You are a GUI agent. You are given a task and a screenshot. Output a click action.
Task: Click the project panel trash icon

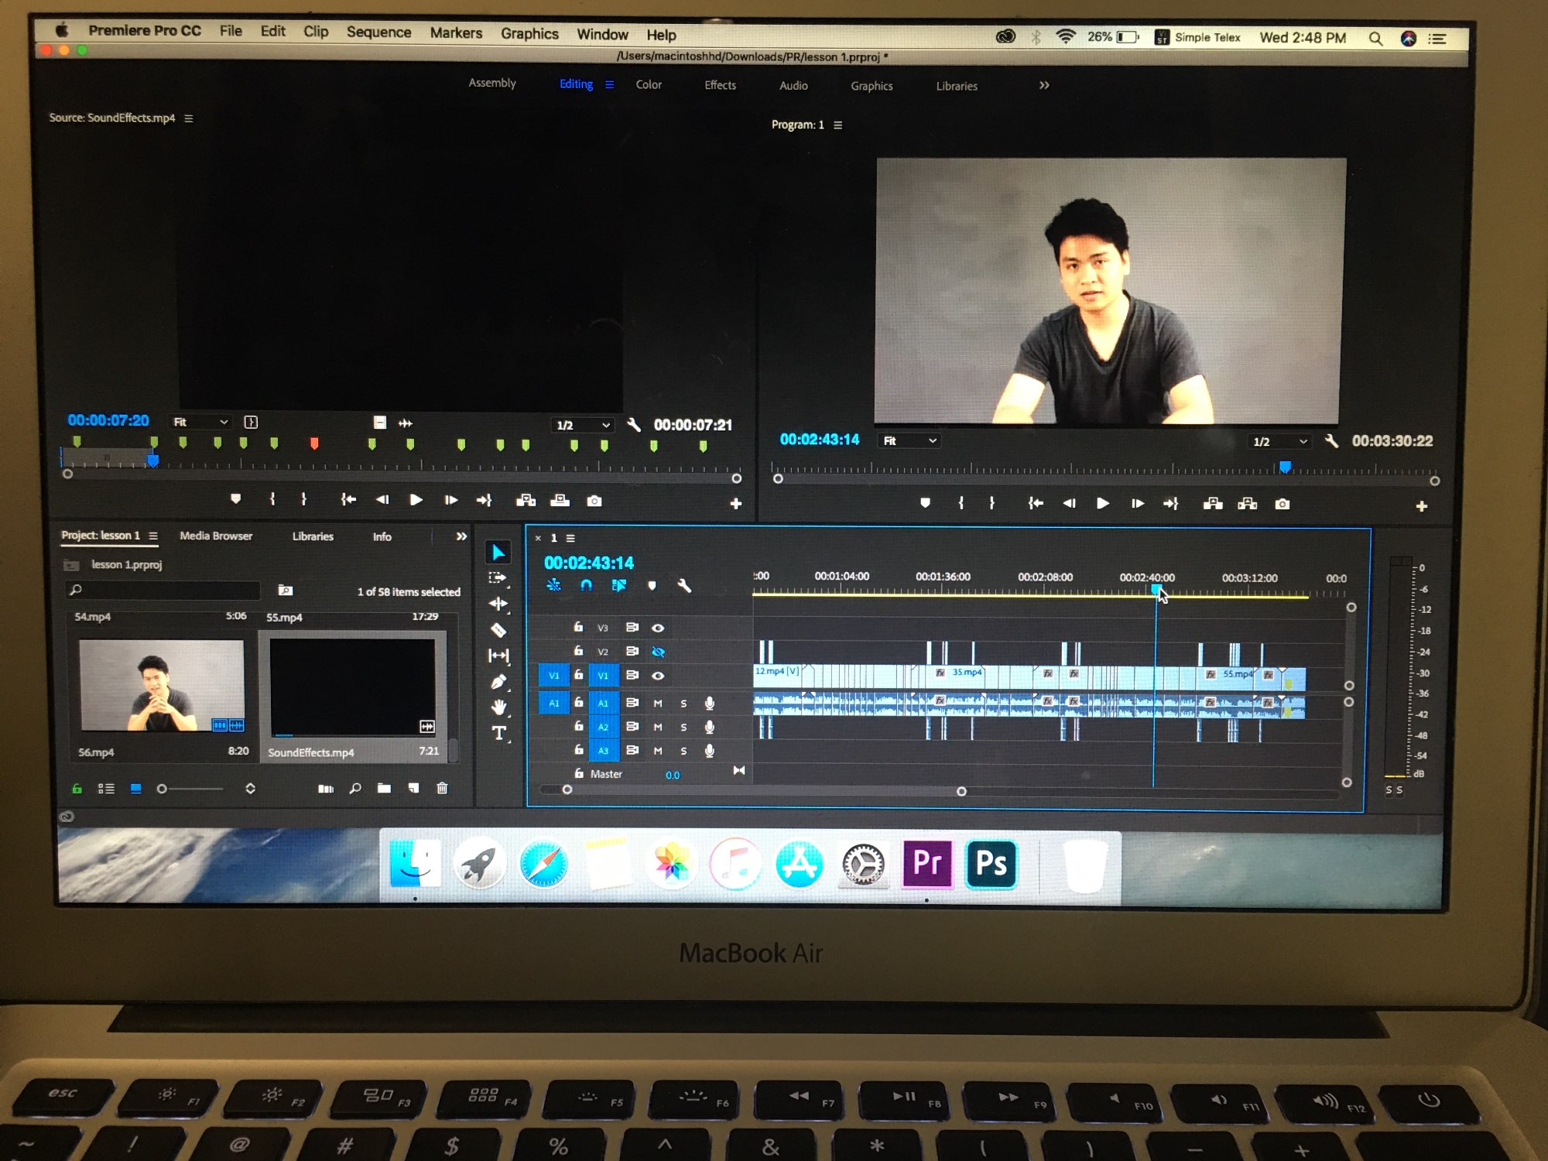tap(442, 788)
